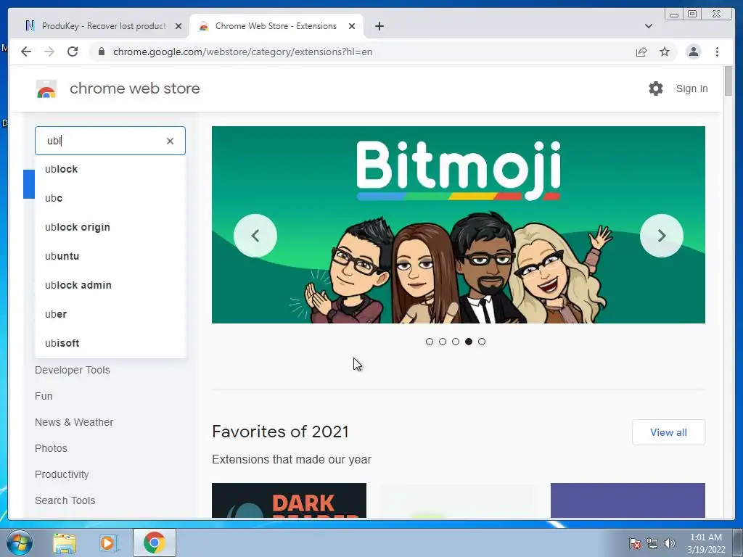Reload the Chrome Web Store page
This screenshot has width=743, height=557.
tap(73, 51)
